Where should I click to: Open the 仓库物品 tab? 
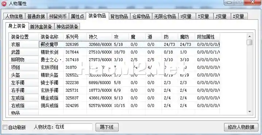click(141, 16)
